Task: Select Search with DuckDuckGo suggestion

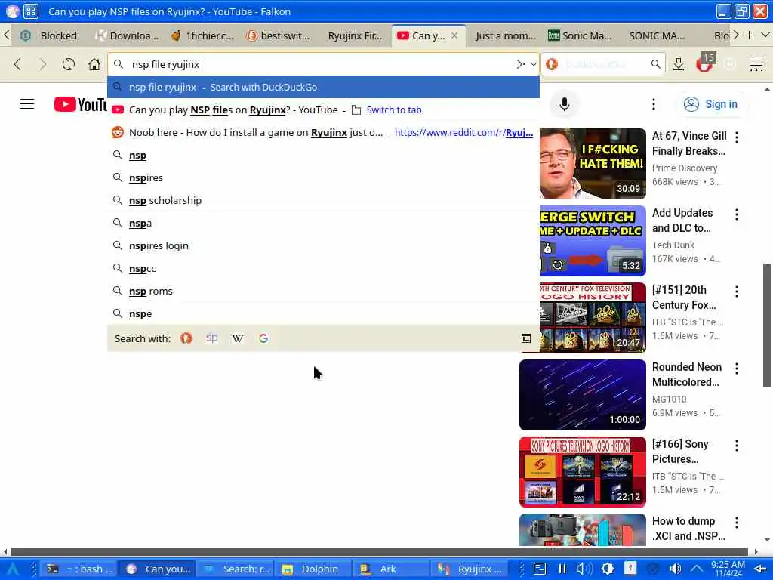Action: (x=323, y=88)
